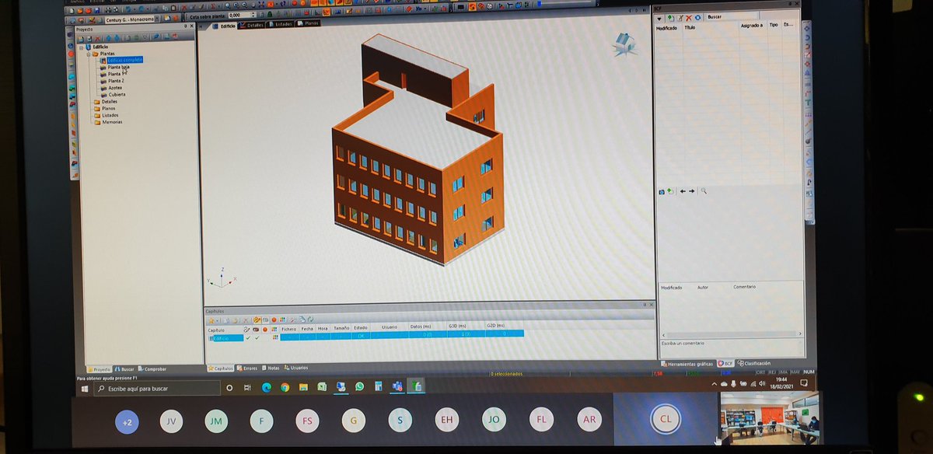Click the star new chapter icon in Capítulos toolbar
933x454 pixels.
[211, 320]
